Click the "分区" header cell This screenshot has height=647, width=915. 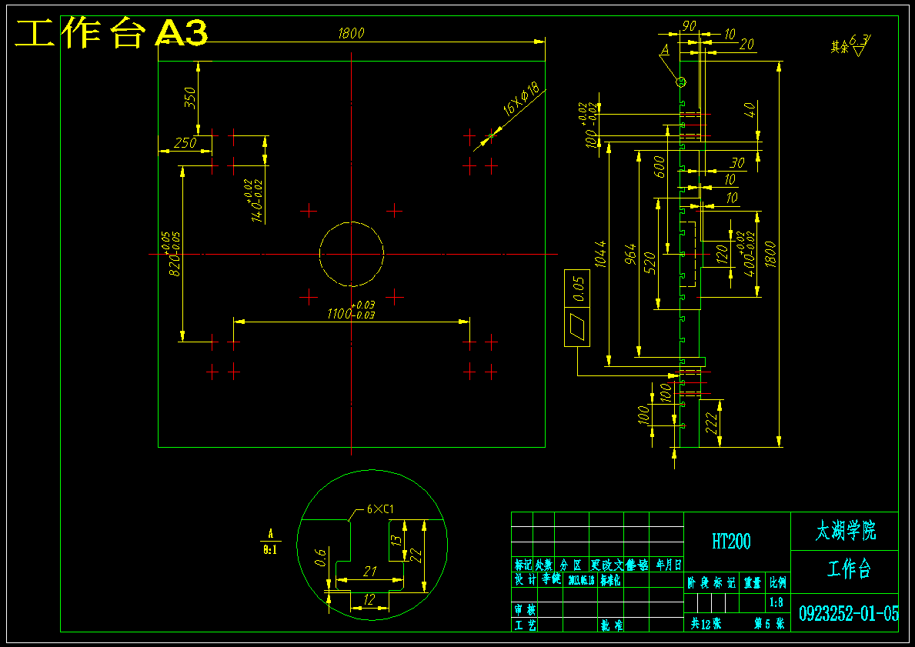(x=571, y=564)
